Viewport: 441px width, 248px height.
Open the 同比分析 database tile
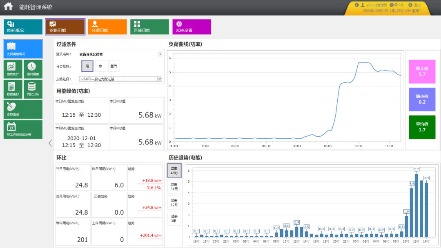tap(33, 89)
